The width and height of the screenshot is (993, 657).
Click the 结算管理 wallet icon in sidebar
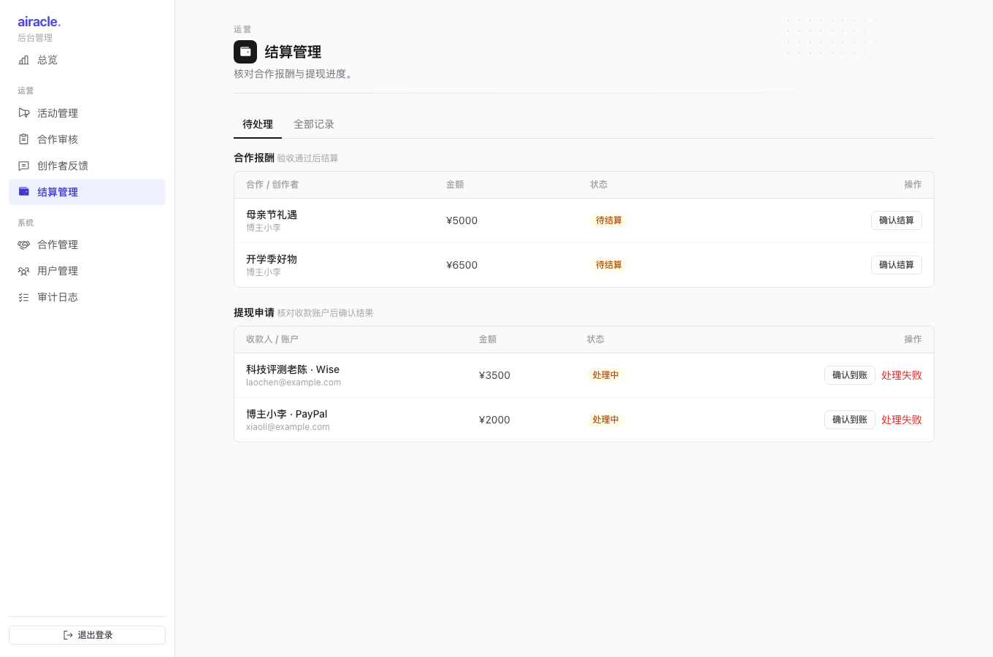pos(23,192)
